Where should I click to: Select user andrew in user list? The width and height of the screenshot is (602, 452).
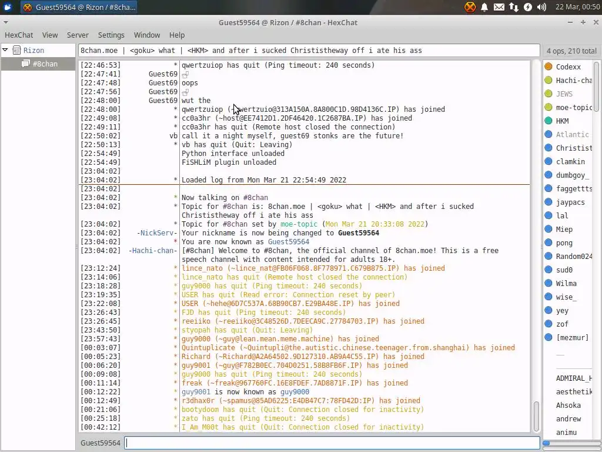point(568,418)
